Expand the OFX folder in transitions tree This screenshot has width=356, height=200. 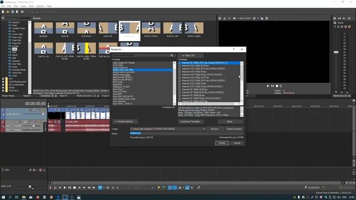tap(3, 79)
